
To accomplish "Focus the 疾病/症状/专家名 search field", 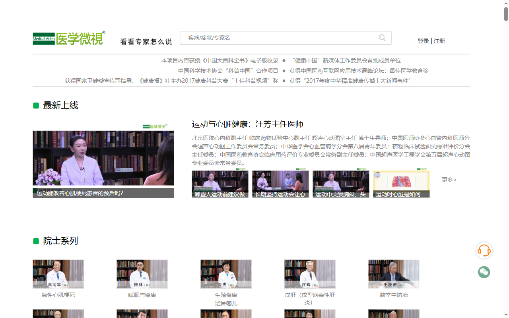I will click(286, 38).
